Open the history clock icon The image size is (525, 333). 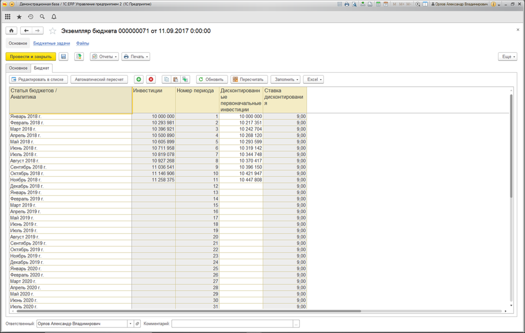pos(31,17)
